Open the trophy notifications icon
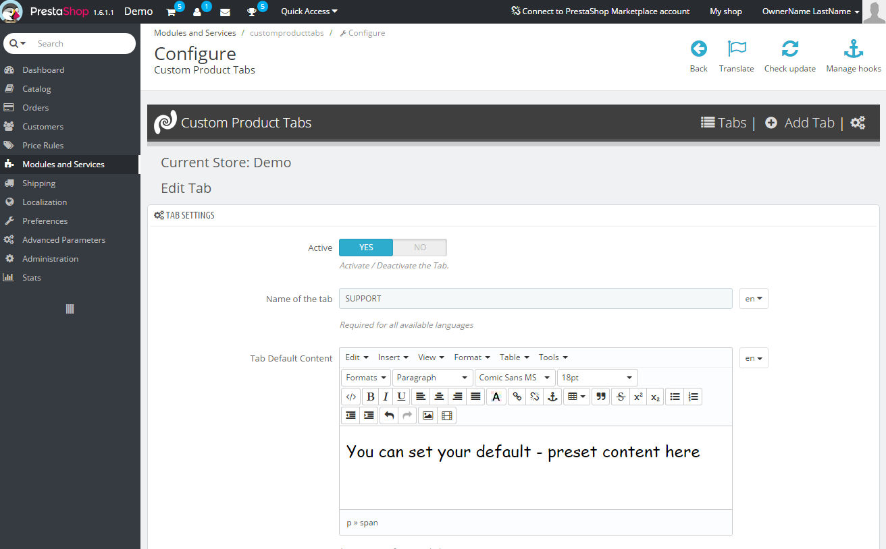886x549 pixels. [x=252, y=11]
